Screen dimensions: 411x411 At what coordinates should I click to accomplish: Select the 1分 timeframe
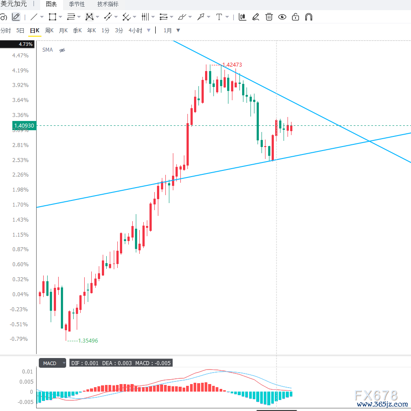tap(105, 30)
